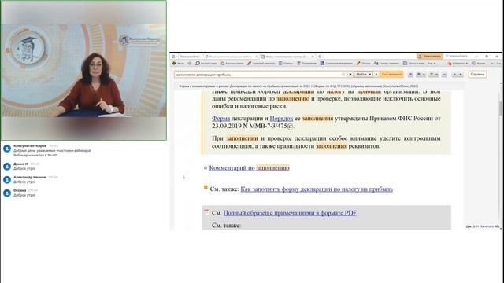Open История from the toolbar
This screenshot has width=504, height=283.
(x=479, y=64)
